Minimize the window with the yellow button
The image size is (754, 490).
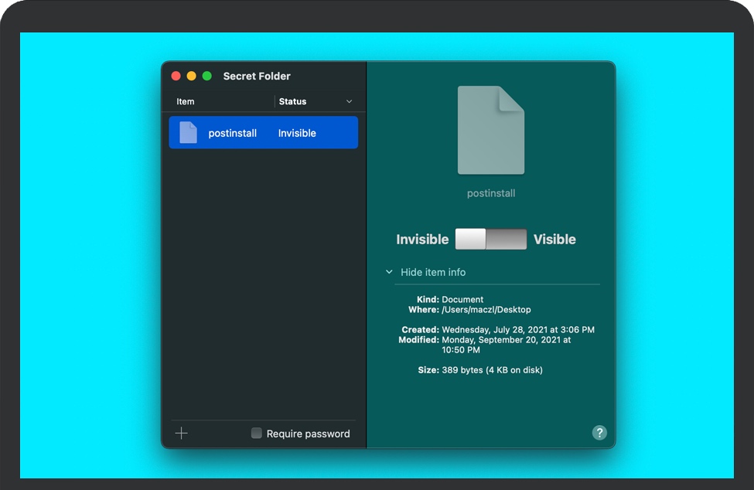point(192,76)
